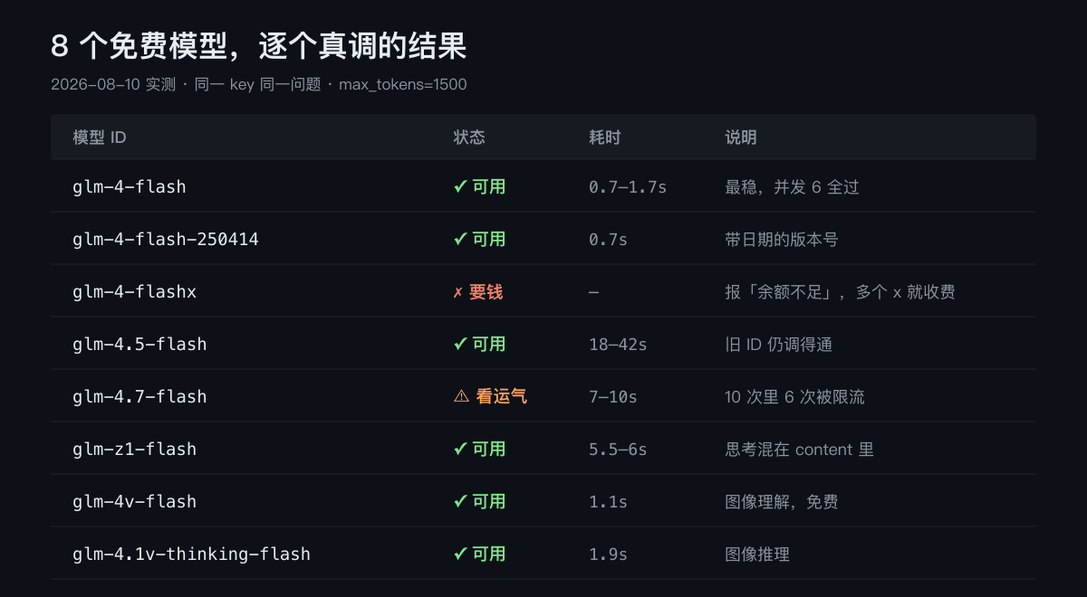The width and height of the screenshot is (1087, 597).
Task: Click the red cross next to 要钱
Action: (458, 292)
